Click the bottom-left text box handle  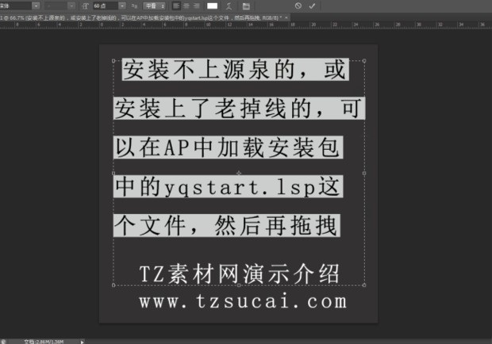click(113, 285)
